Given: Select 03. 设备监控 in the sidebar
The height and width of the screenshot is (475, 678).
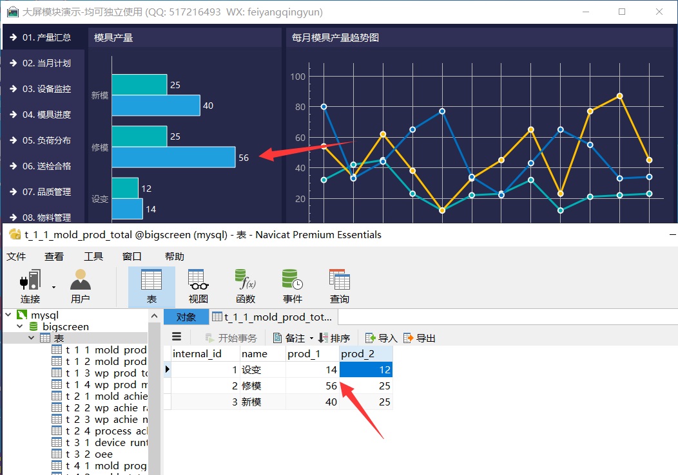Looking at the screenshot, I should tap(46, 89).
